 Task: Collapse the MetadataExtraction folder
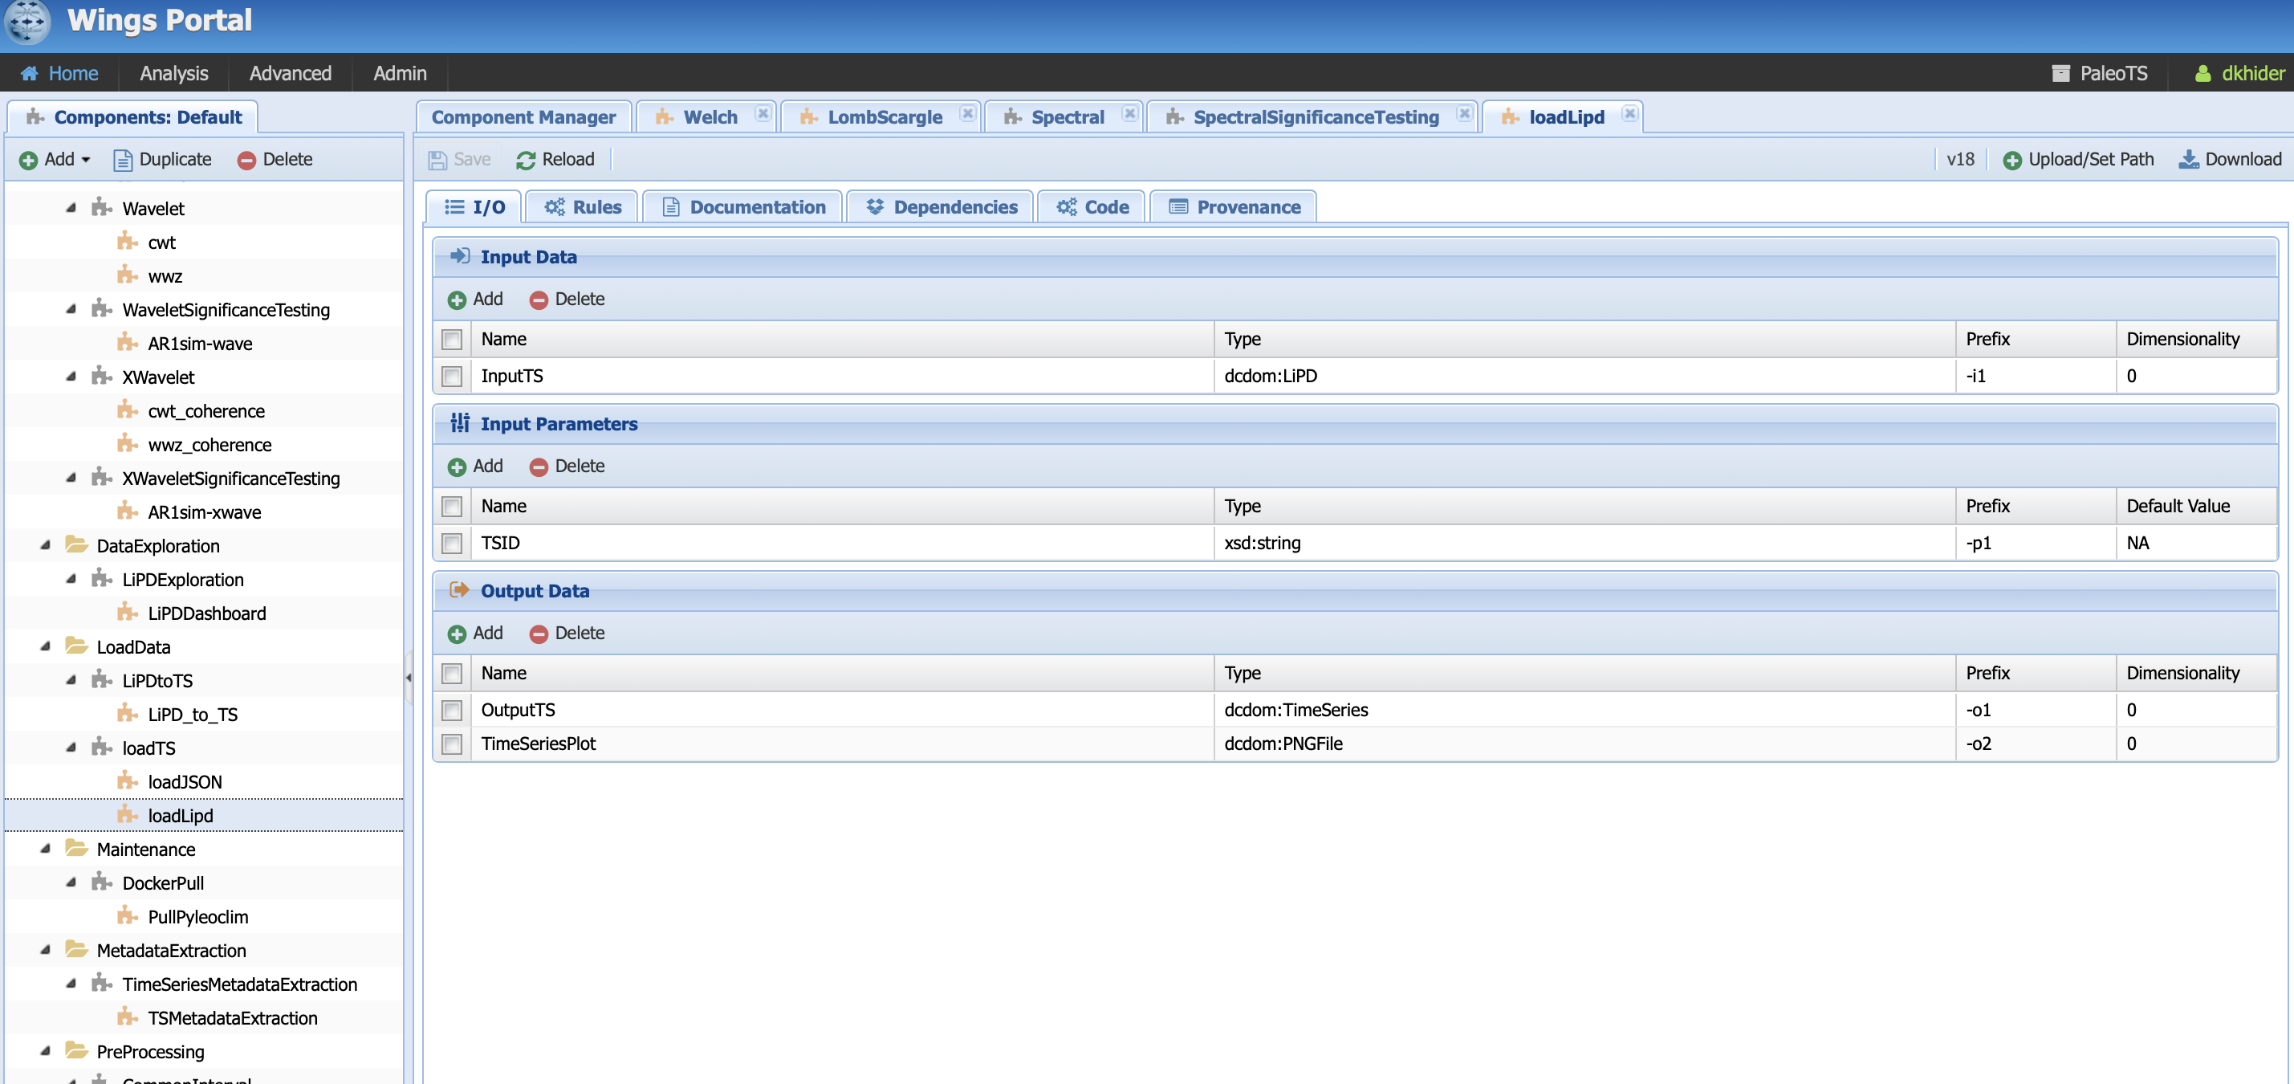(x=46, y=949)
